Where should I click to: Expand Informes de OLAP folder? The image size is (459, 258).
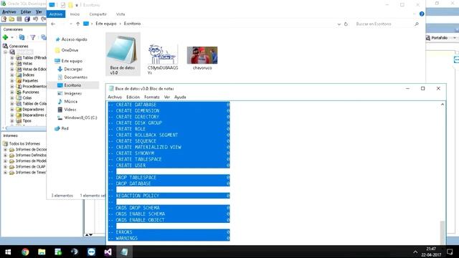(x=5, y=167)
